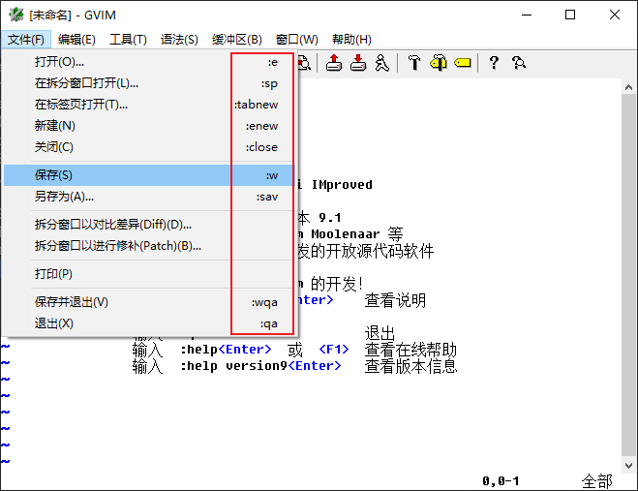638x491 pixels.
Task: Click the GVIM application icon in title bar
Action: point(16,15)
